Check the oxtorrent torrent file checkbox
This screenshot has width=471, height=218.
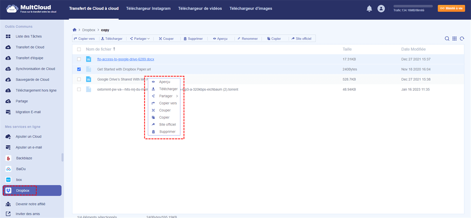(79, 89)
